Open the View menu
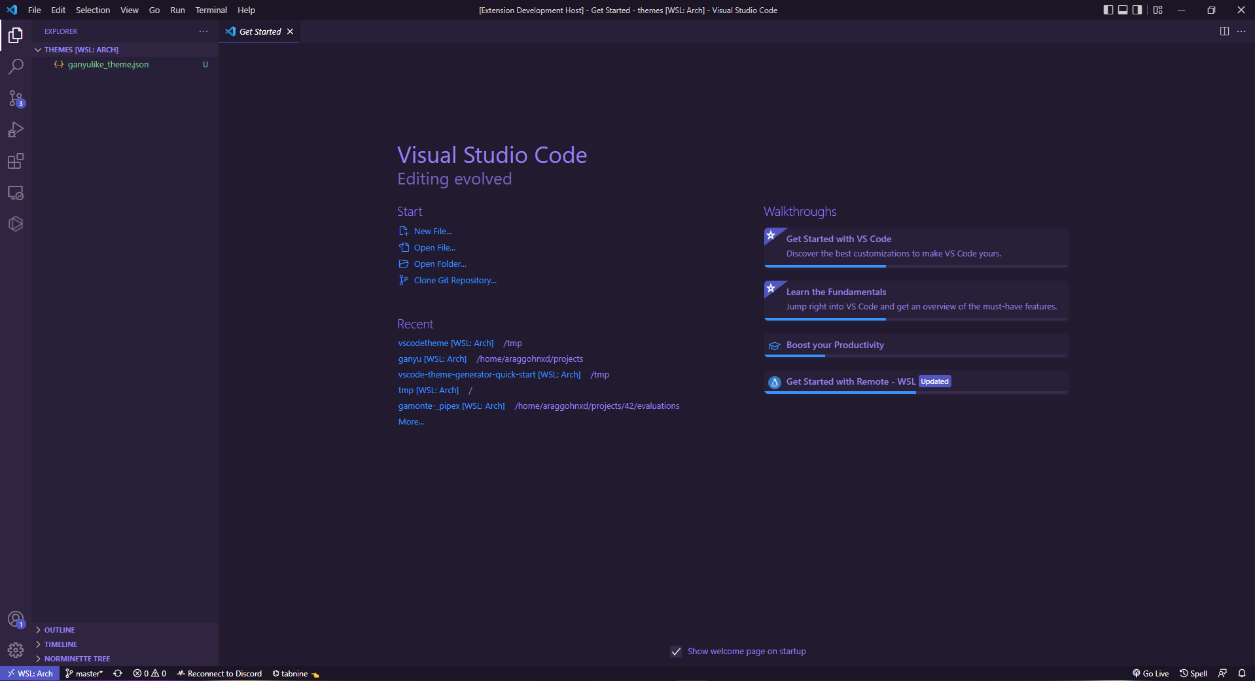 pyautogui.click(x=130, y=10)
